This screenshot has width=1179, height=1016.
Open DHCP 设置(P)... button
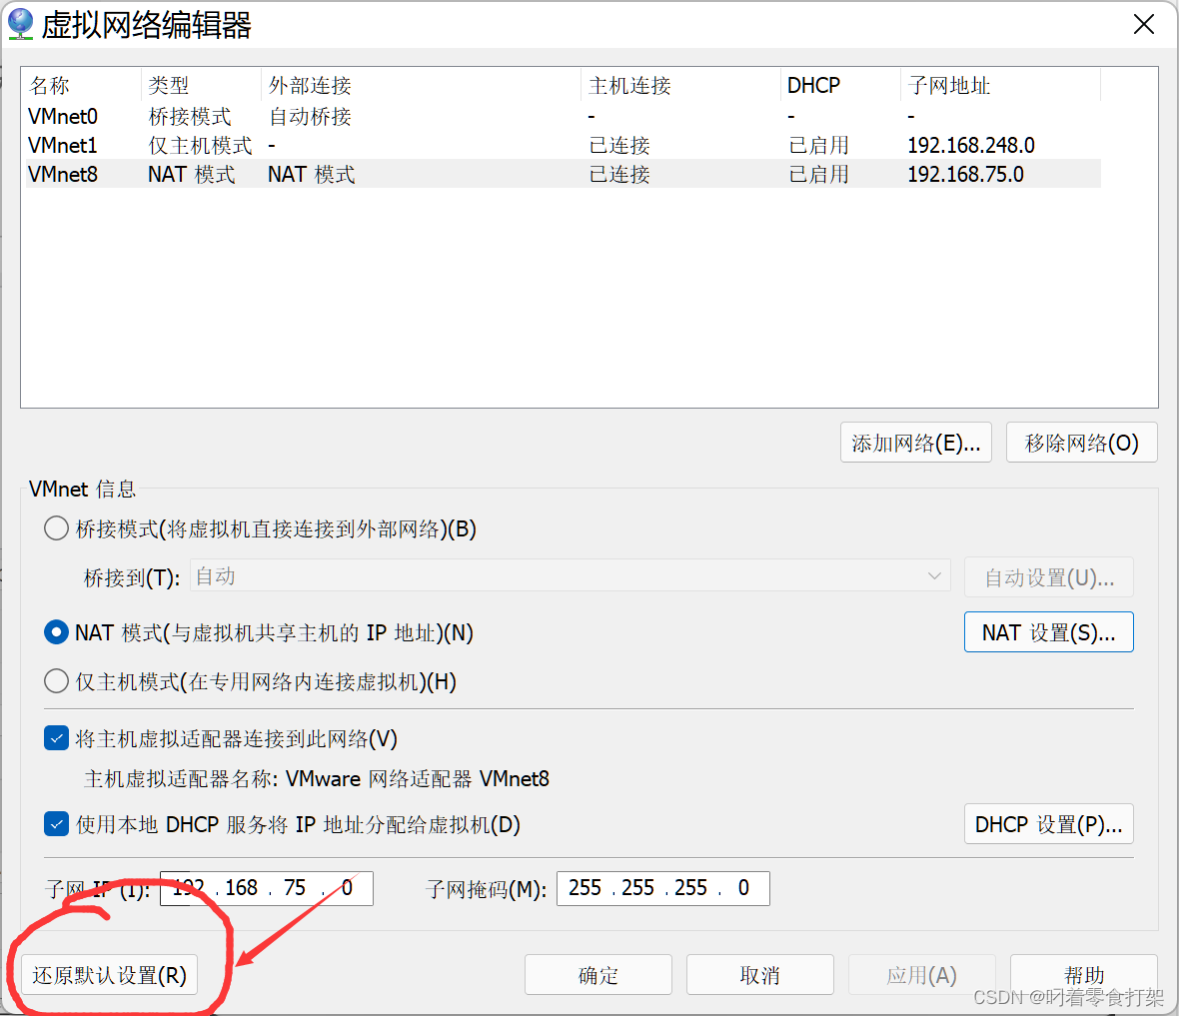(x=1048, y=824)
